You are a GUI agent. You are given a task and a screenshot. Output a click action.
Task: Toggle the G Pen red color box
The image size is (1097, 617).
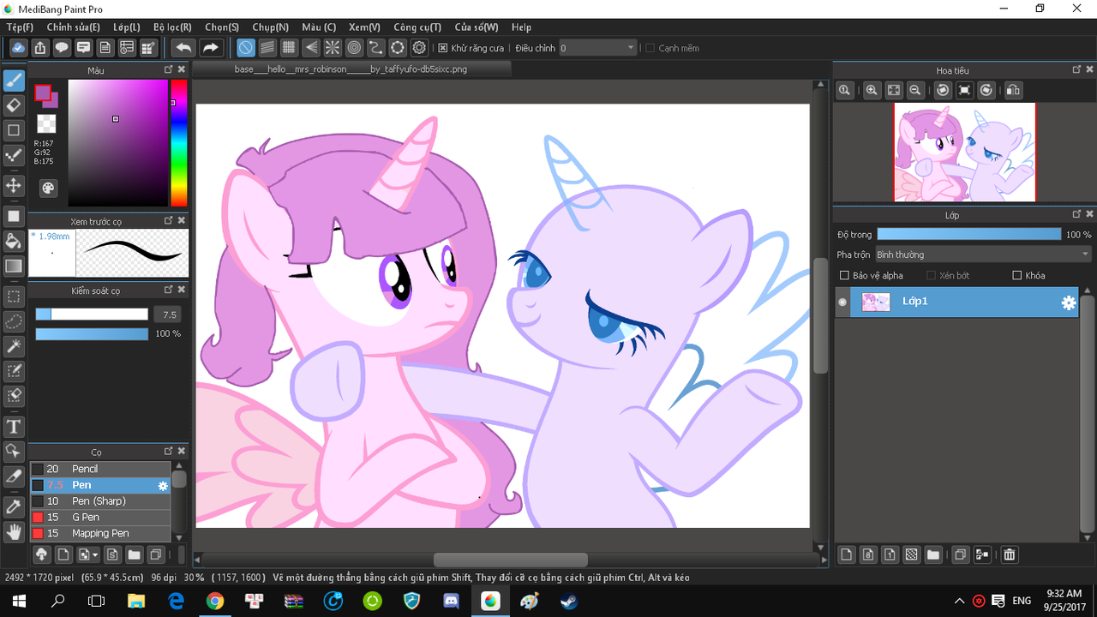[x=37, y=518]
